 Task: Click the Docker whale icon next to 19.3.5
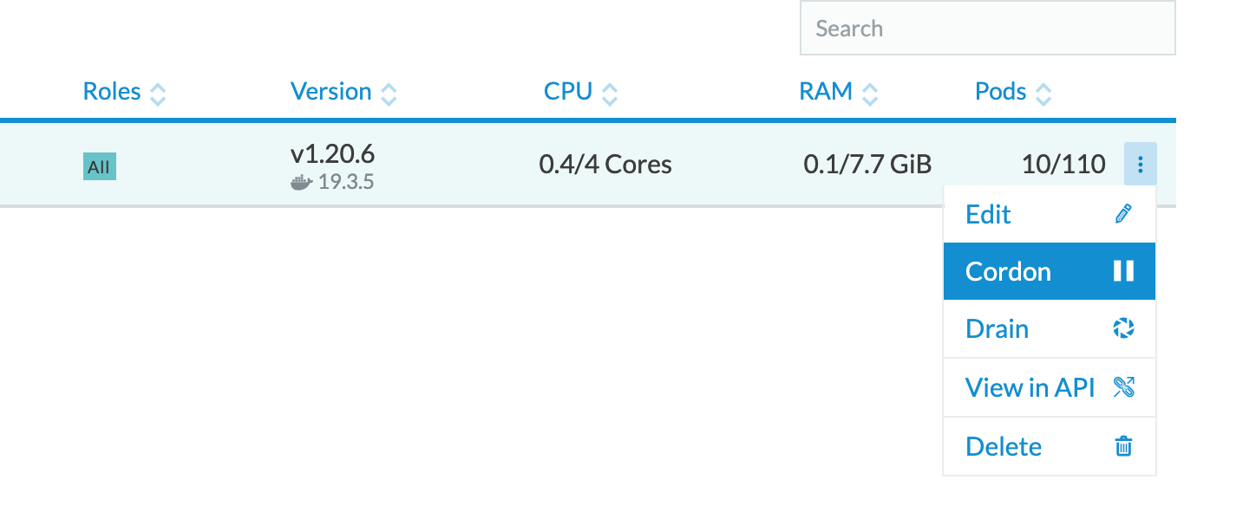coord(299,183)
